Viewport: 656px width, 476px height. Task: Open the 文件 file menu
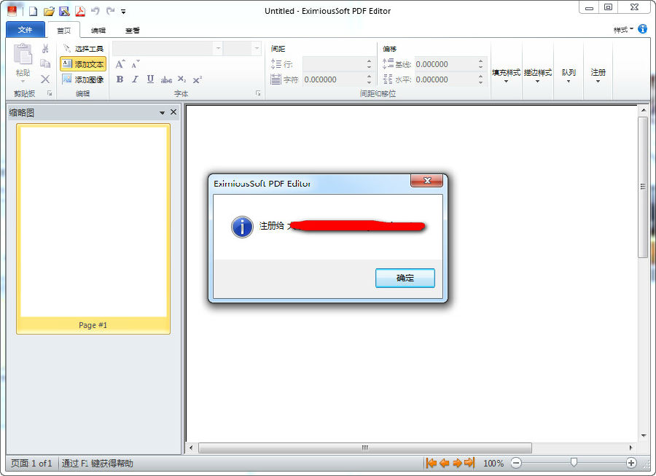[x=25, y=30]
